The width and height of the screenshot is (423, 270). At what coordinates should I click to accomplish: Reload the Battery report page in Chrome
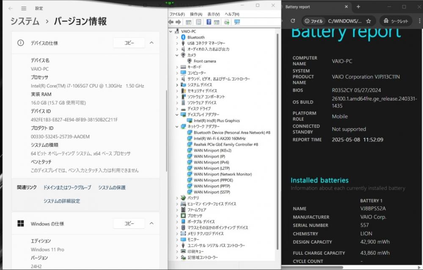[293, 21]
